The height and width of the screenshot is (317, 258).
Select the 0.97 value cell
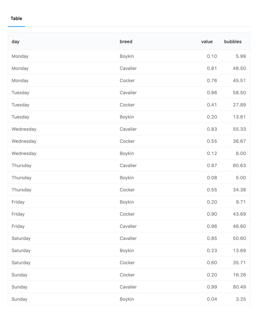point(212,166)
